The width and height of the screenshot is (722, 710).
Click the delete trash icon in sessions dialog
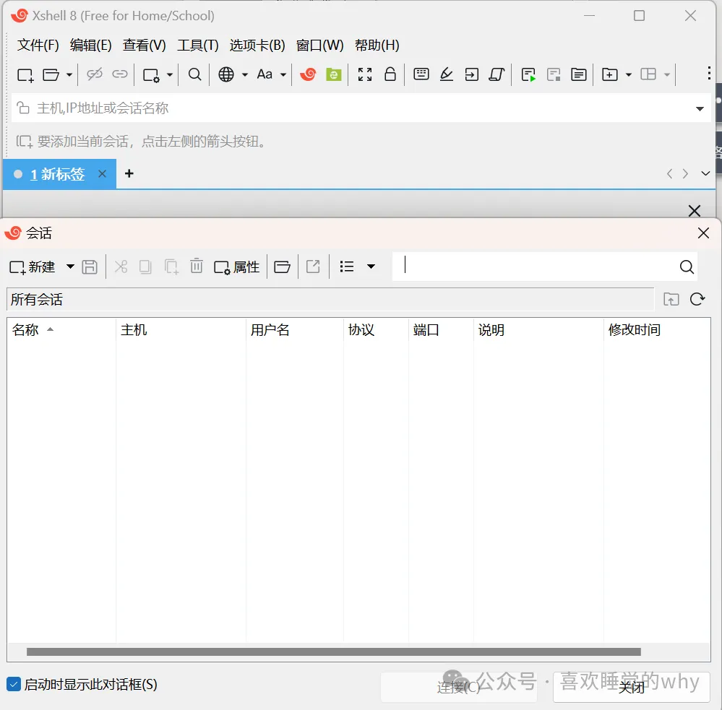tap(197, 266)
